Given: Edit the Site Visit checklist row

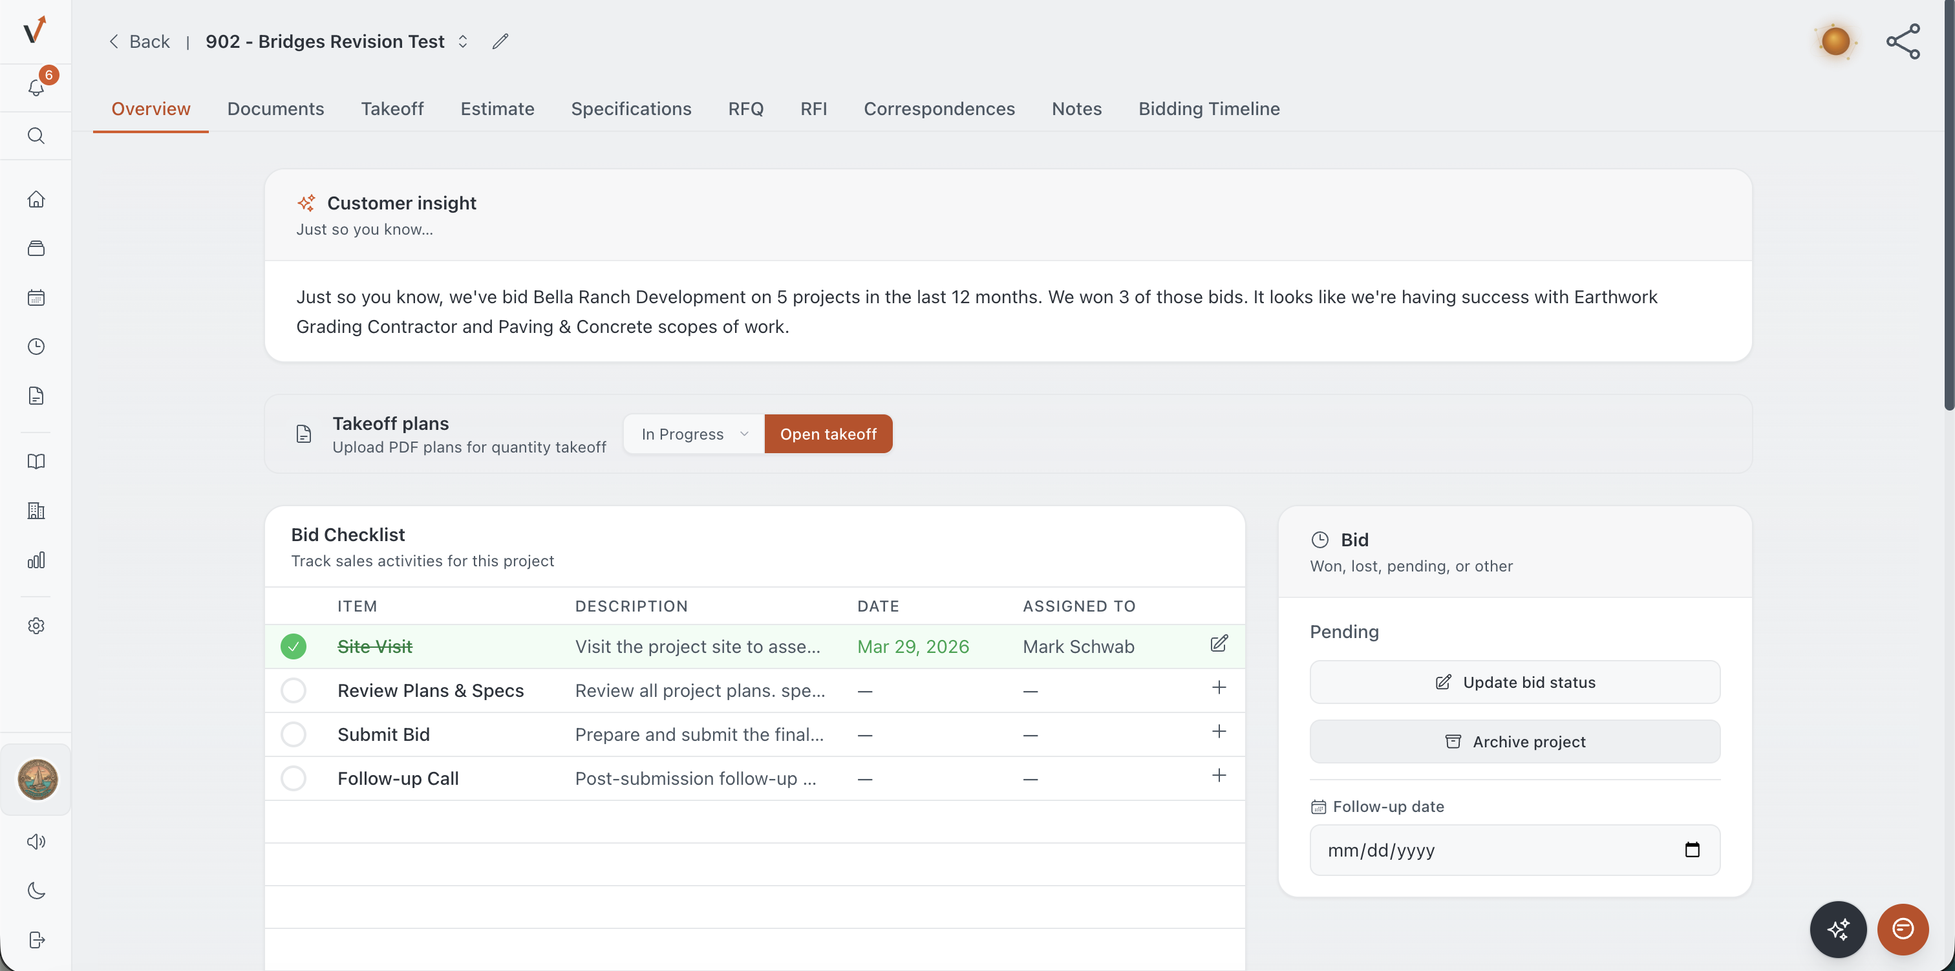Looking at the screenshot, I should coord(1219,644).
